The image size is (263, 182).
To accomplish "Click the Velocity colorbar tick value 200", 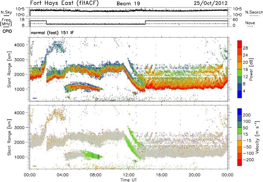I will tap(247, 115).
